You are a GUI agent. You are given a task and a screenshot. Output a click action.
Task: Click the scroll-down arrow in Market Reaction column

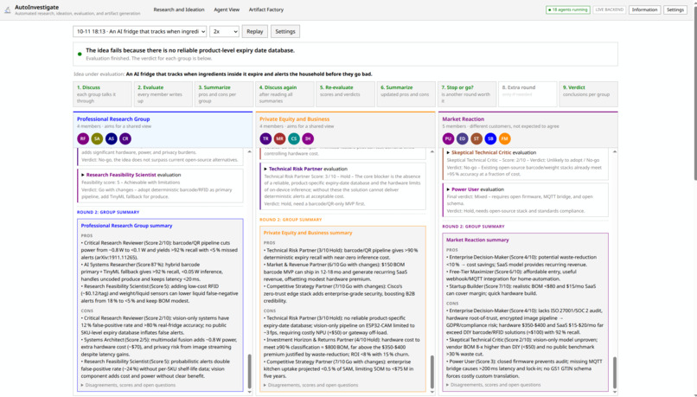[615, 392]
